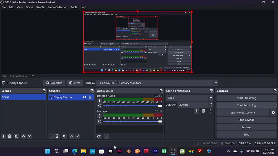278x156 pixels.
Task: Decrease transition duration with down arrow
Action: click(x=211, y=106)
